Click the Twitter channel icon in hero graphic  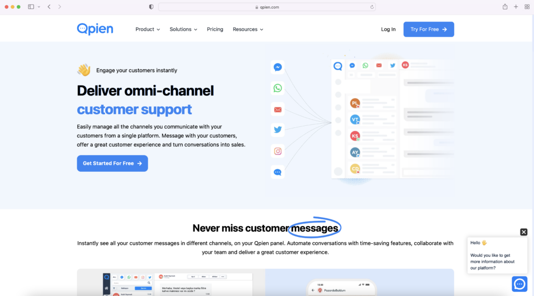pos(277,130)
